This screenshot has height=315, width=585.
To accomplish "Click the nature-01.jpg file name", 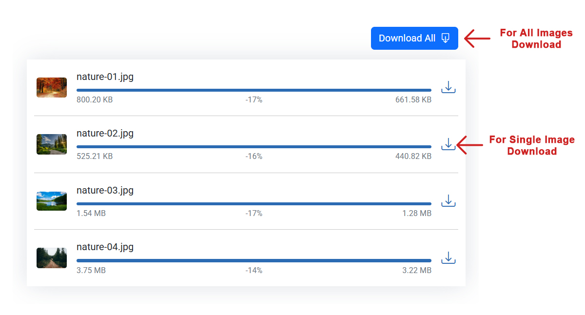I will click(105, 77).
